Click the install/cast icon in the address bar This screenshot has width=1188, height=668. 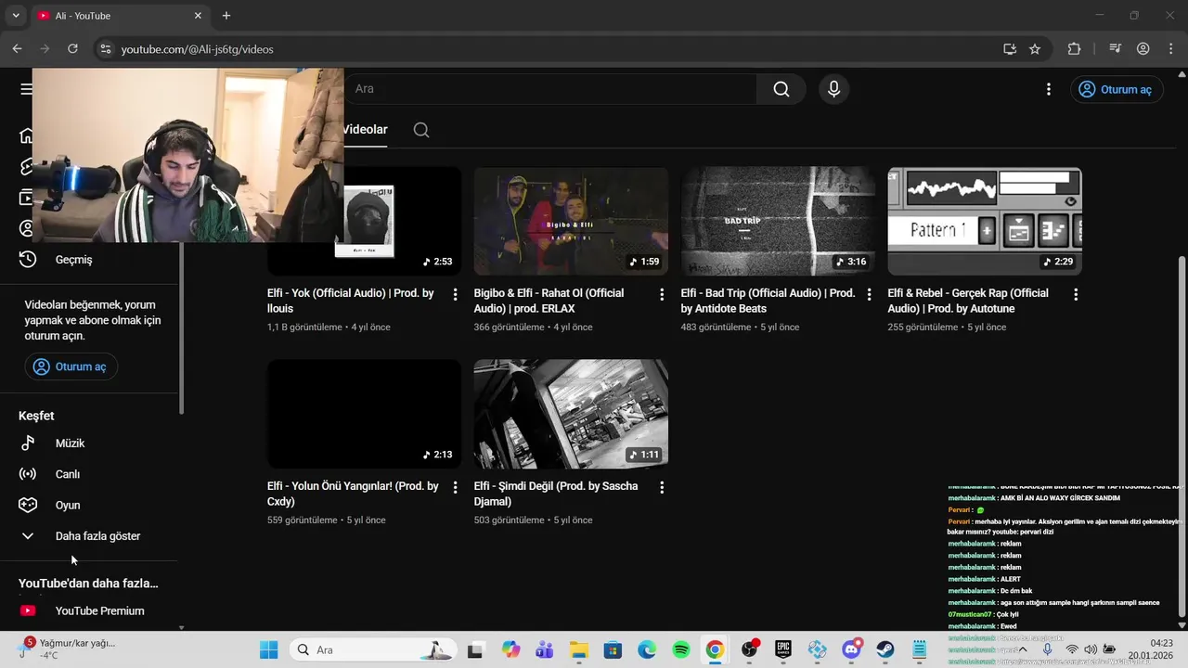pos(1010,49)
